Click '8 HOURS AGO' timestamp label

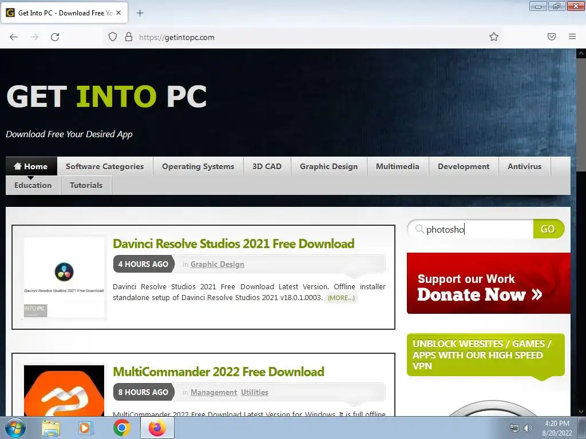click(x=144, y=392)
